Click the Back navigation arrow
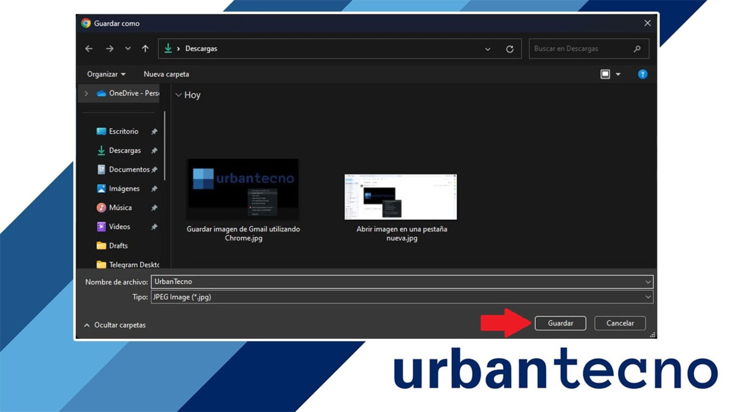Screen dimensions: 733x412 [x=89, y=49]
